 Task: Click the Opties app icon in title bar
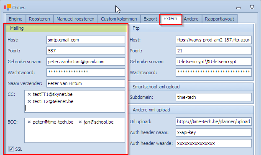tap(8, 7)
